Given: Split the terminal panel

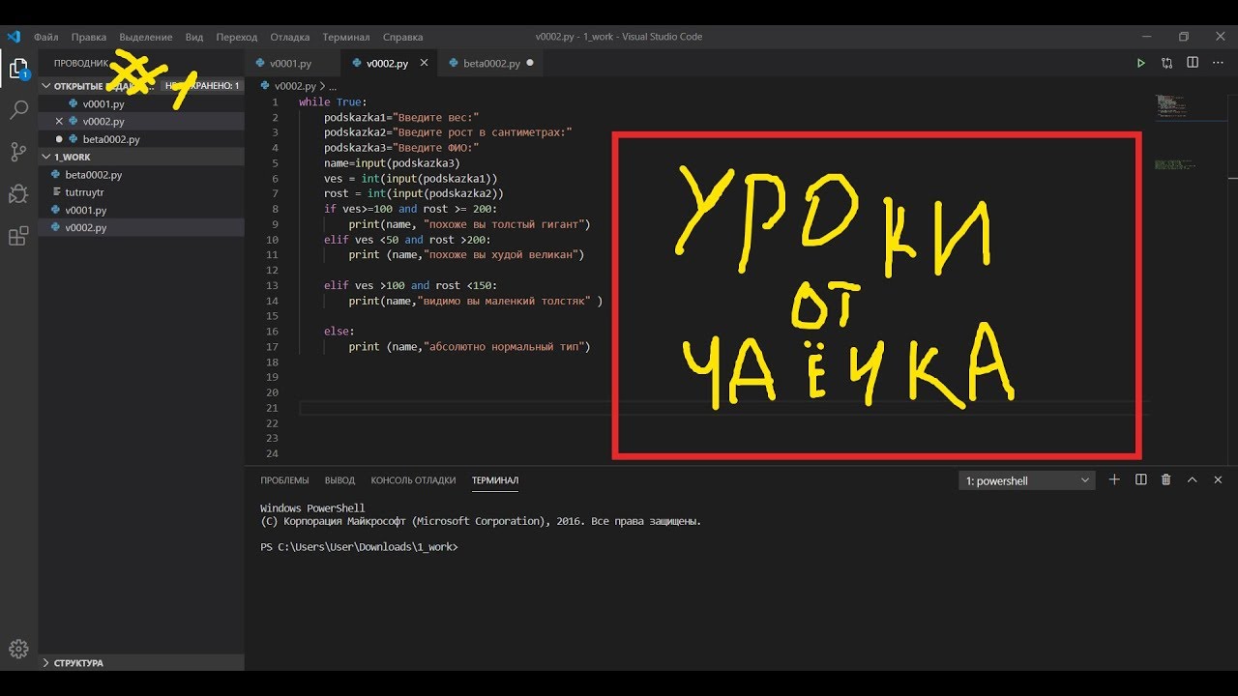Looking at the screenshot, I should [x=1140, y=479].
